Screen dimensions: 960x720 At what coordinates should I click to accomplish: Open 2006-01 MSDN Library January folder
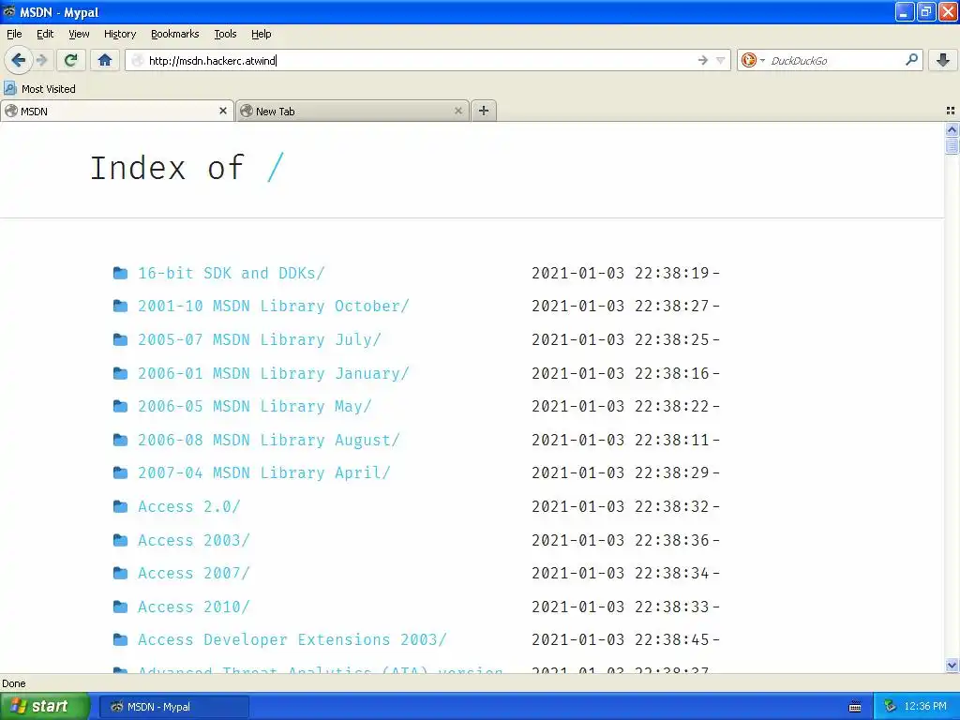273,373
